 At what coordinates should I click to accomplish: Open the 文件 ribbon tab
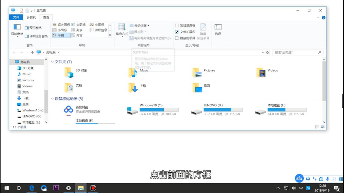pos(16,17)
